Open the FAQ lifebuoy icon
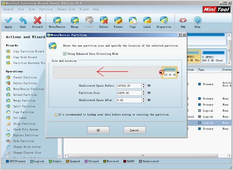Image resolution: width=233 pixels, height=170 pixels. (183, 20)
